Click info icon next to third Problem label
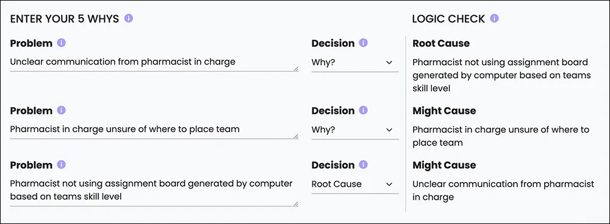The height and width of the screenshot is (224, 610). point(62,164)
